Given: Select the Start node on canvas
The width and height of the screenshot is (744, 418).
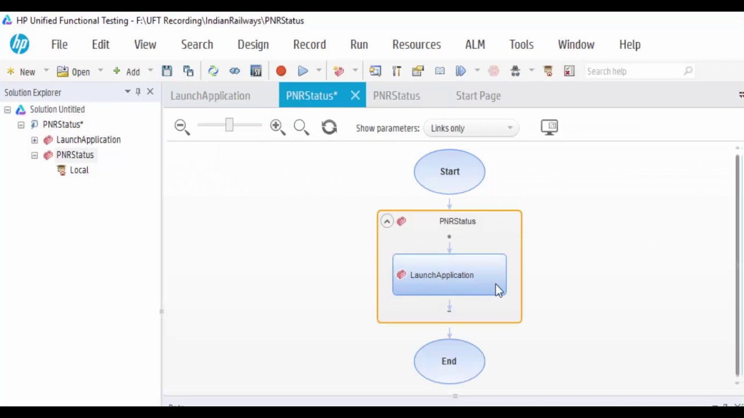Looking at the screenshot, I should 449,171.
